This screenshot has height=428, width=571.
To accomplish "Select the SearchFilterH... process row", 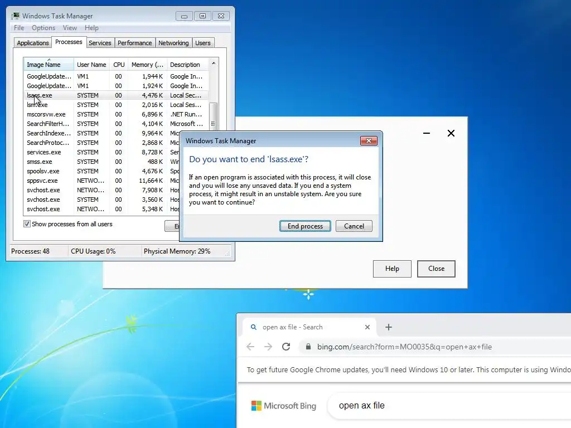I will click(x=116, y=124).
